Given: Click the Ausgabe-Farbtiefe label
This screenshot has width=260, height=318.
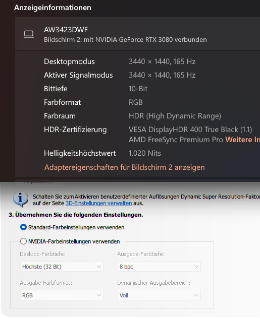Looking at the screenshot, I should pos(141,254).
